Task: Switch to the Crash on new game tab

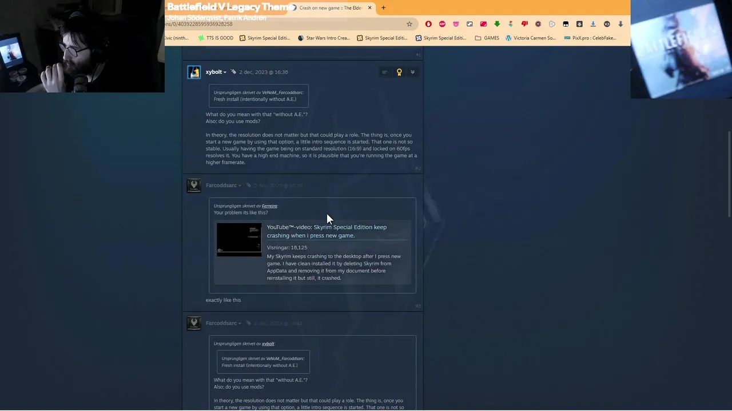Action: 331,8
